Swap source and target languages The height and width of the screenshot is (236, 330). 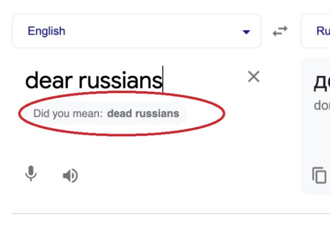280,31
